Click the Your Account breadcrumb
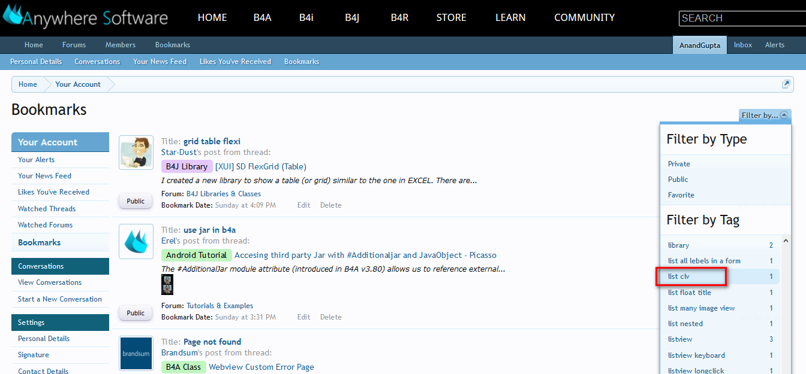The width and height of the screenshot is (806, 374). point(78,84)
